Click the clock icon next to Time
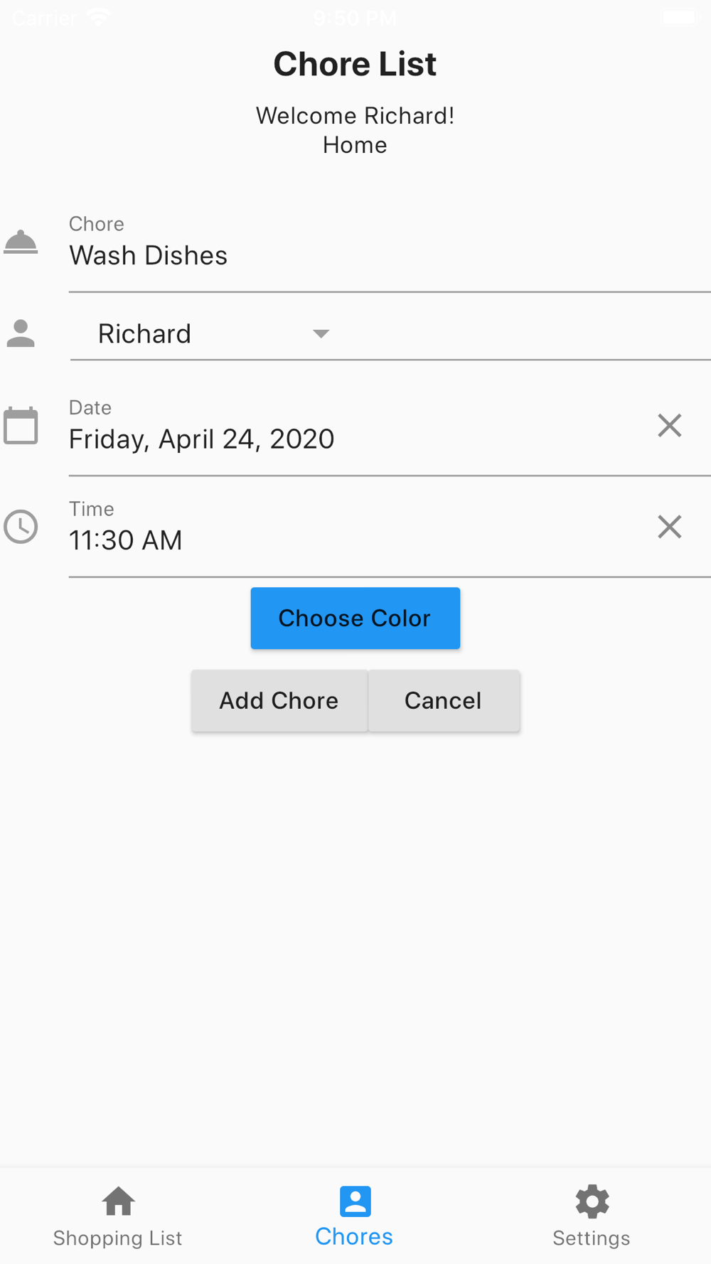The width and height of the screenshot is (711, 1264). pyautogui.click(x=21, y=527)
